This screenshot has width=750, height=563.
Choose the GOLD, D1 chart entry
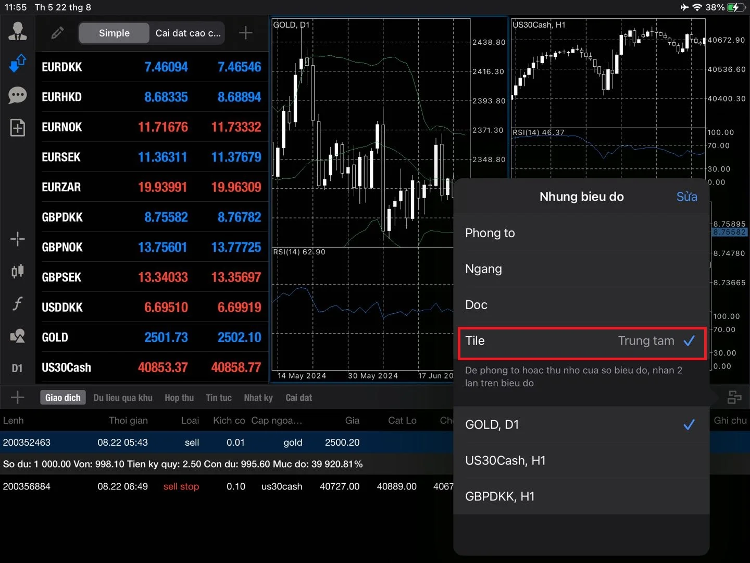[x=581, y=425]
